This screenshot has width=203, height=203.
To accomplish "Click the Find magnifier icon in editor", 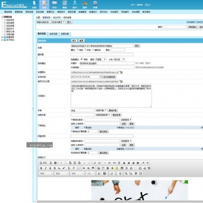I will [x=126, y=173].
